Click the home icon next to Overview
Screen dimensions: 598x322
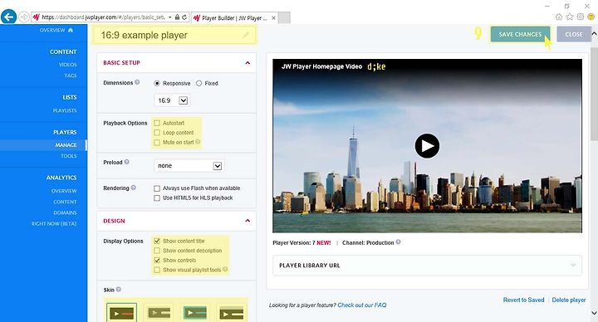tap(70, 30)
